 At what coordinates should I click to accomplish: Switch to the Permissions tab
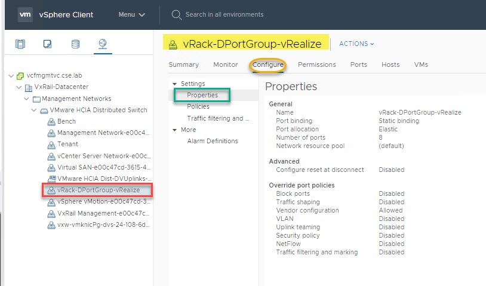pos(316,64)
